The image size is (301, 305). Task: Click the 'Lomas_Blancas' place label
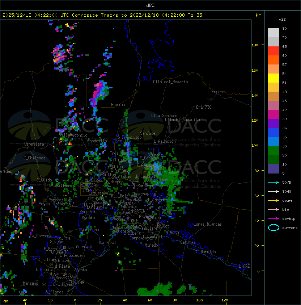(208, 224)
